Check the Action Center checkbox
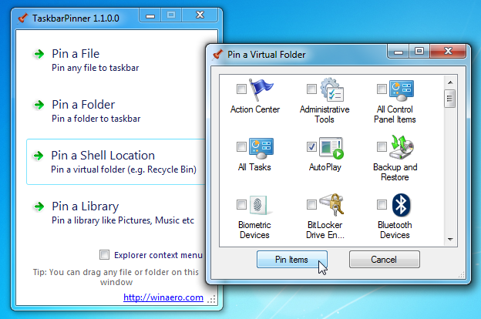 pos(241,89)
